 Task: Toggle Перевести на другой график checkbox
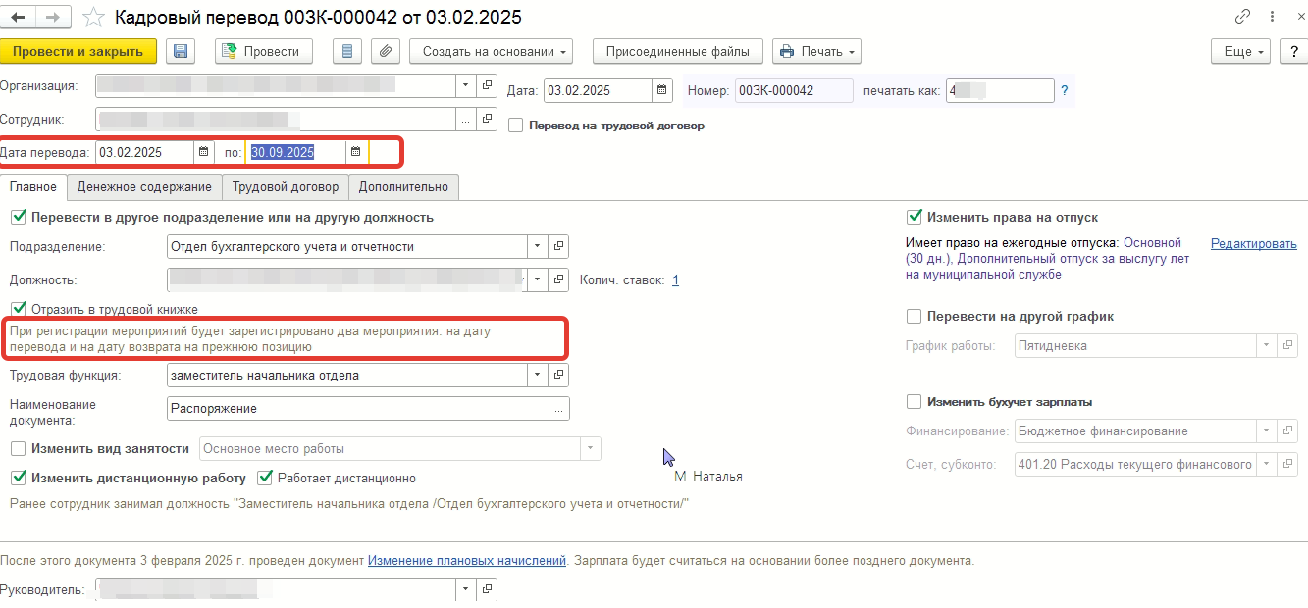click(915, 317)
